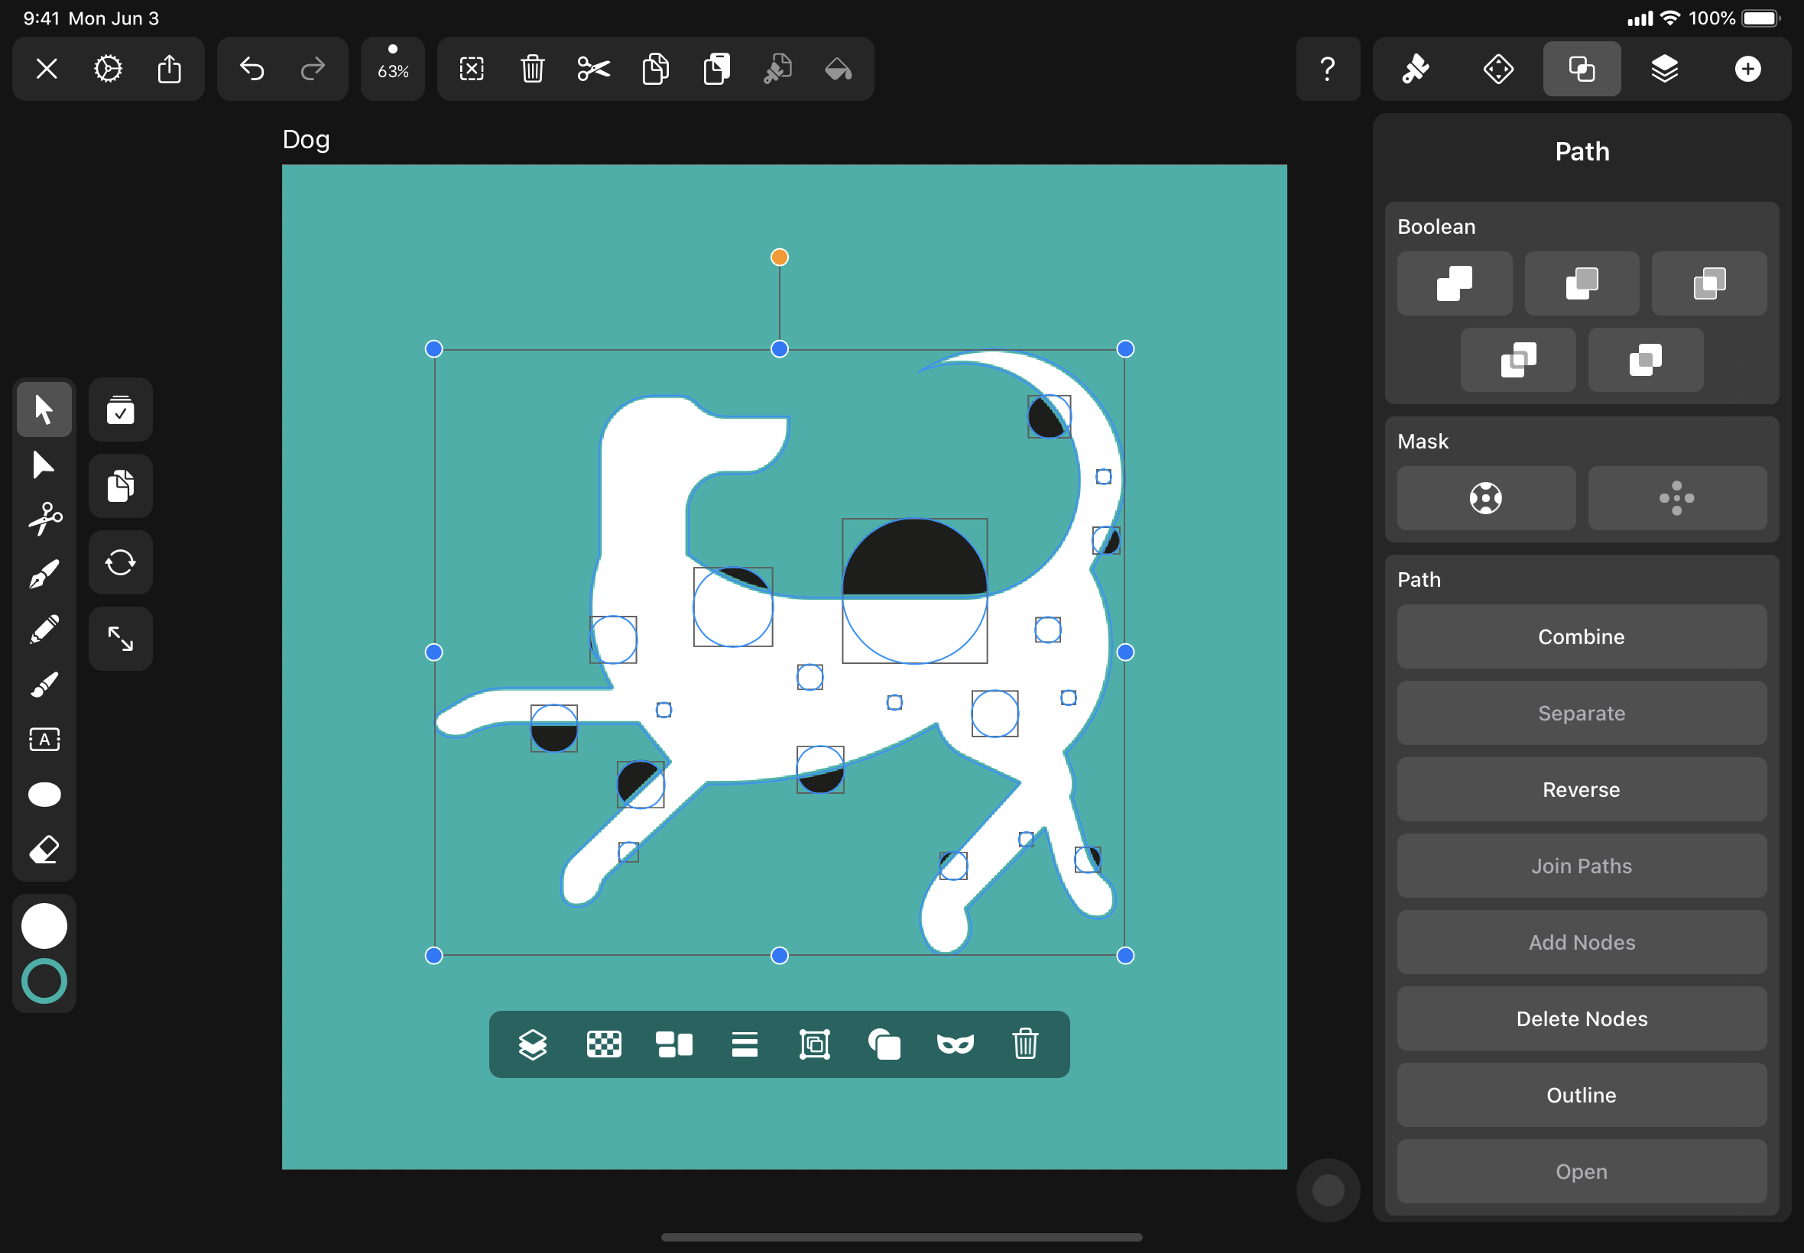Viewport: 1804px width, 1253px height.
Task: Open the share export menu
Action: pos(169,69)
